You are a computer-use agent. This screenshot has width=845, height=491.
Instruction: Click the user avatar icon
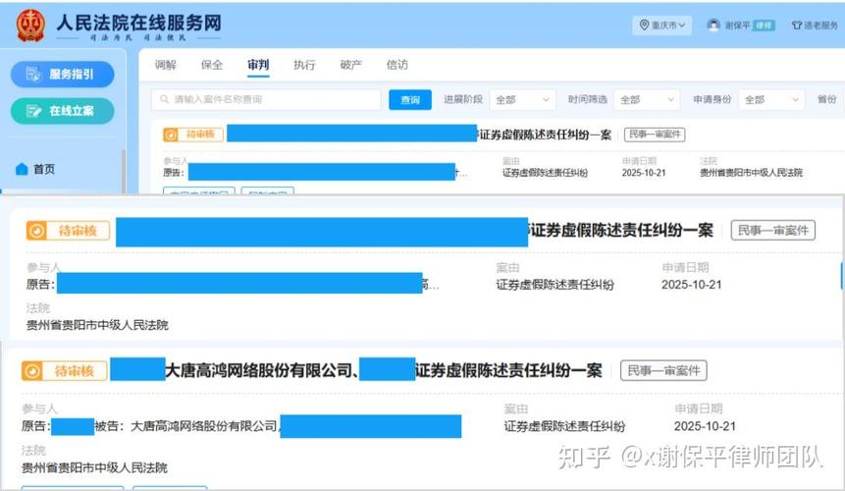point(713,26)
